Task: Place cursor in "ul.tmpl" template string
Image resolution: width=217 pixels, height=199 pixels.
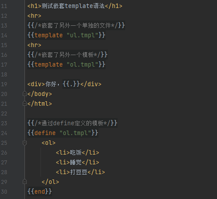Action: pyautogui.click(x=82, y=36)
